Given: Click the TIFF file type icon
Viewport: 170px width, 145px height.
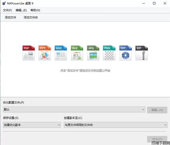Looking at the screenshot, I should pos(126,53).
